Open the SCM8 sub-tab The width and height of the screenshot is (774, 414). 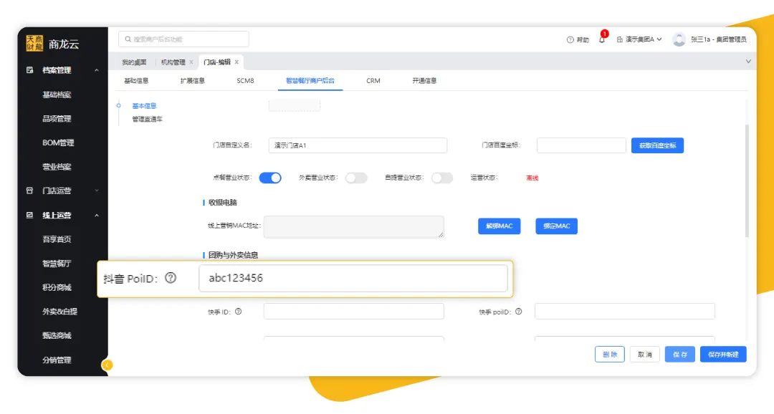point(245,80)
